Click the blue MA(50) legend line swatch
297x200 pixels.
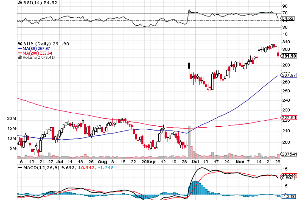click(20, 49)
